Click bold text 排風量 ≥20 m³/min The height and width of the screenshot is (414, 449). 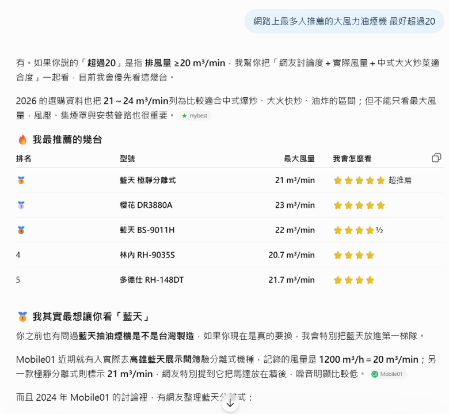(185, 63)
